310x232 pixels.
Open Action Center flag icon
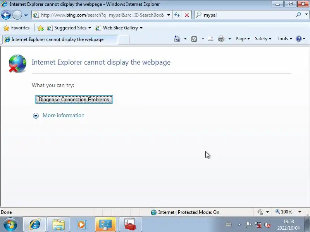(248, 225)
